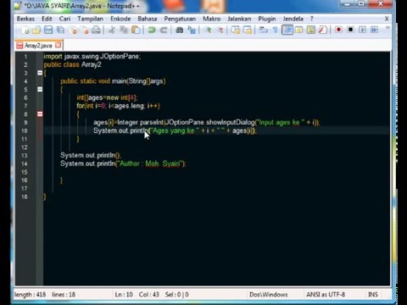Expand hidden toolbar items chevron

387,28
